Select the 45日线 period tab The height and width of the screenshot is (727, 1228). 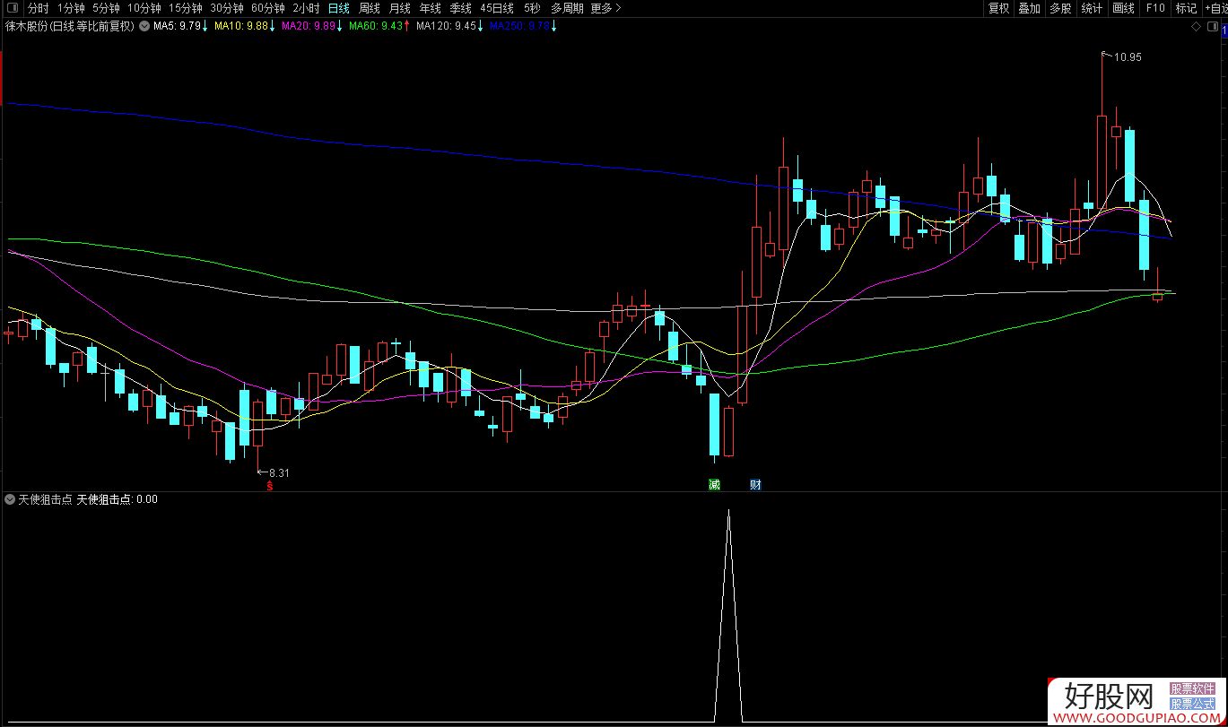(x=498, y=8)
